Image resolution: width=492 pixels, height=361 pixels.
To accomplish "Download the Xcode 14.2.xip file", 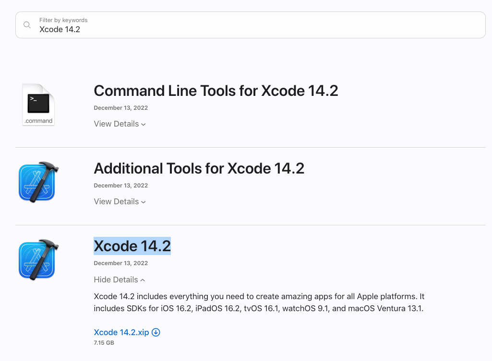I will [121, 332].
